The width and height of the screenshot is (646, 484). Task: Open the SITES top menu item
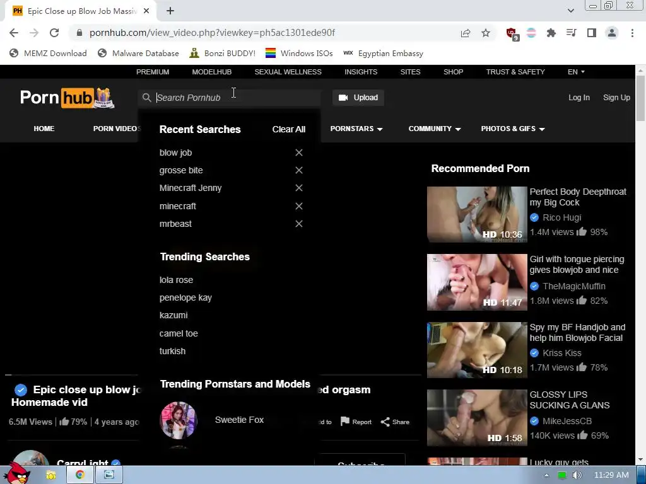coord(410,72)
